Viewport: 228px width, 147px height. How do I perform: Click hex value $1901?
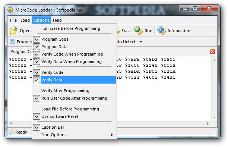point(168,59)
